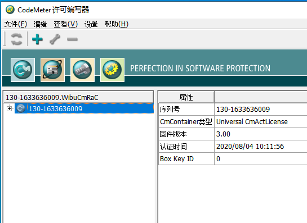Click the 属性 column header
The height and width of the screenshot is (223, 307).
coord(186,97)
